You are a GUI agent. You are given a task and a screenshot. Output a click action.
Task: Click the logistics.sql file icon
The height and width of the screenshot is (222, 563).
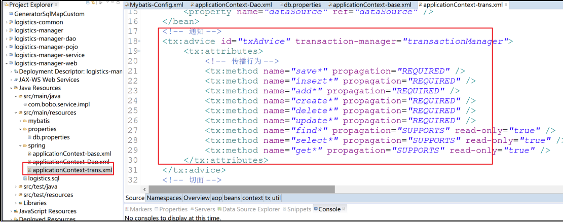pos(25,178)
